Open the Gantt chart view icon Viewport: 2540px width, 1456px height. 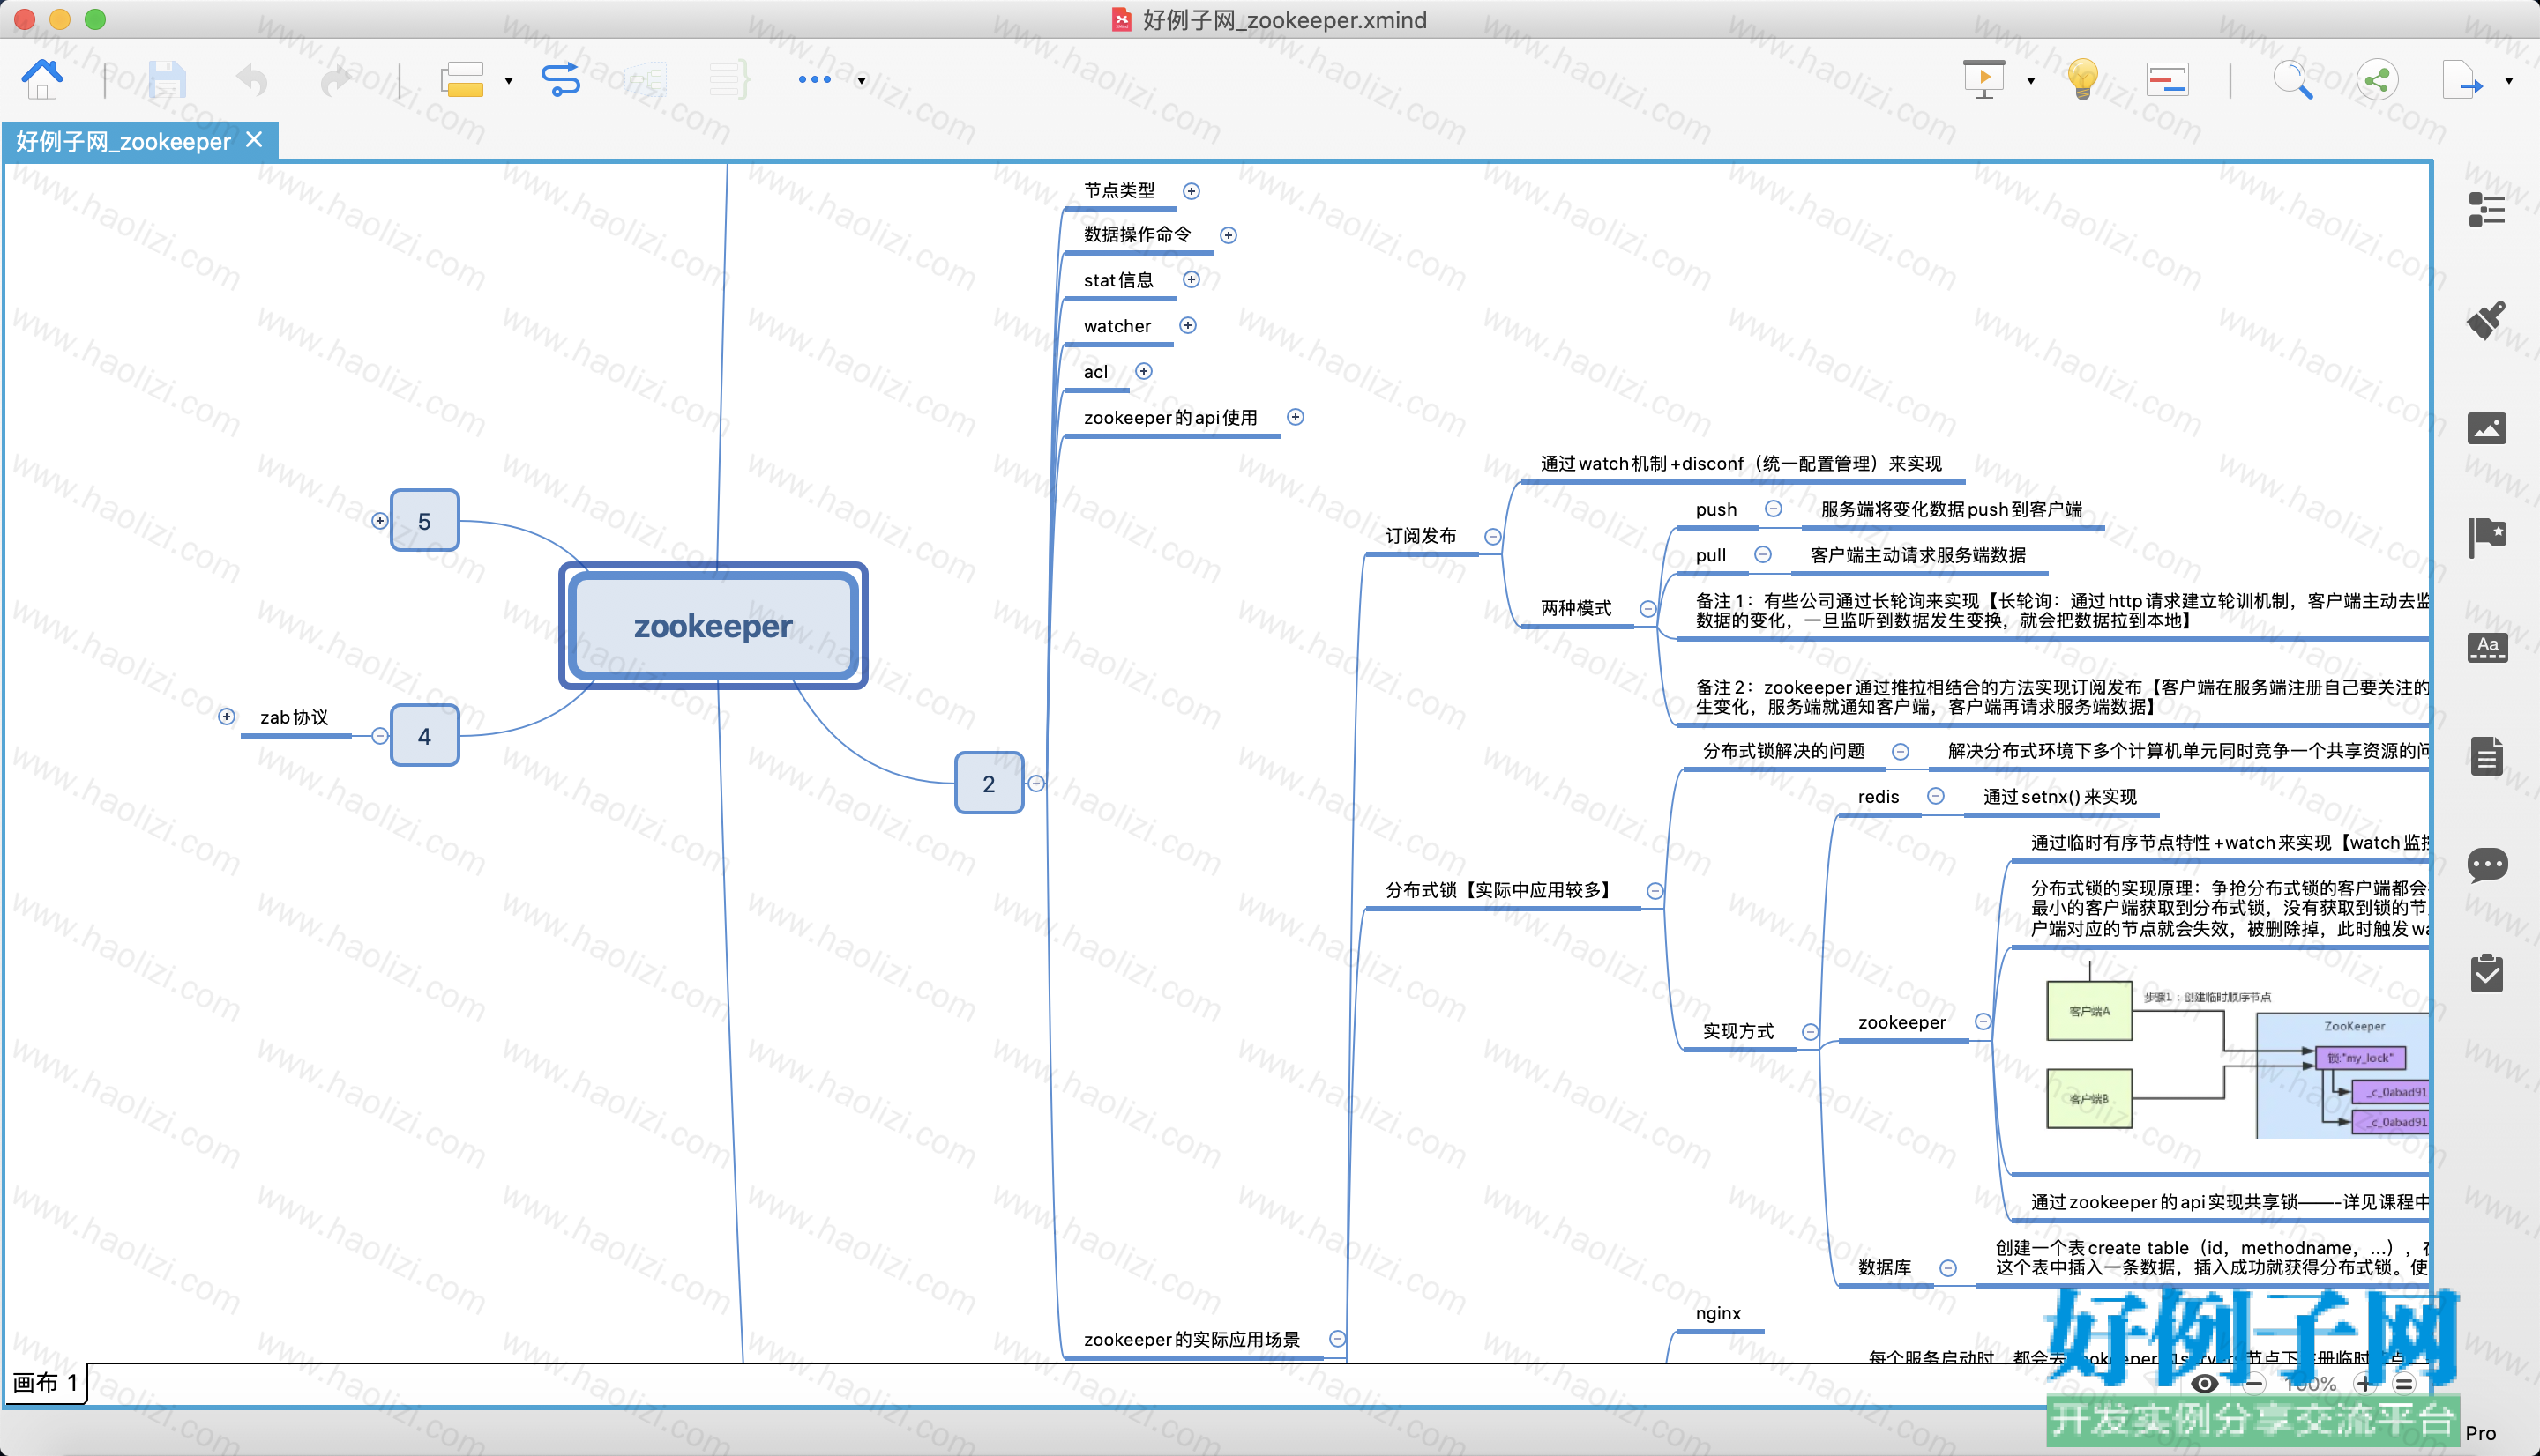[2167, 79]
